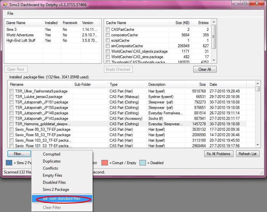Check WorldCaches\CAS_sims.package checkbox
Viewport: 267px width, 212px height.
tap(108, 57)
